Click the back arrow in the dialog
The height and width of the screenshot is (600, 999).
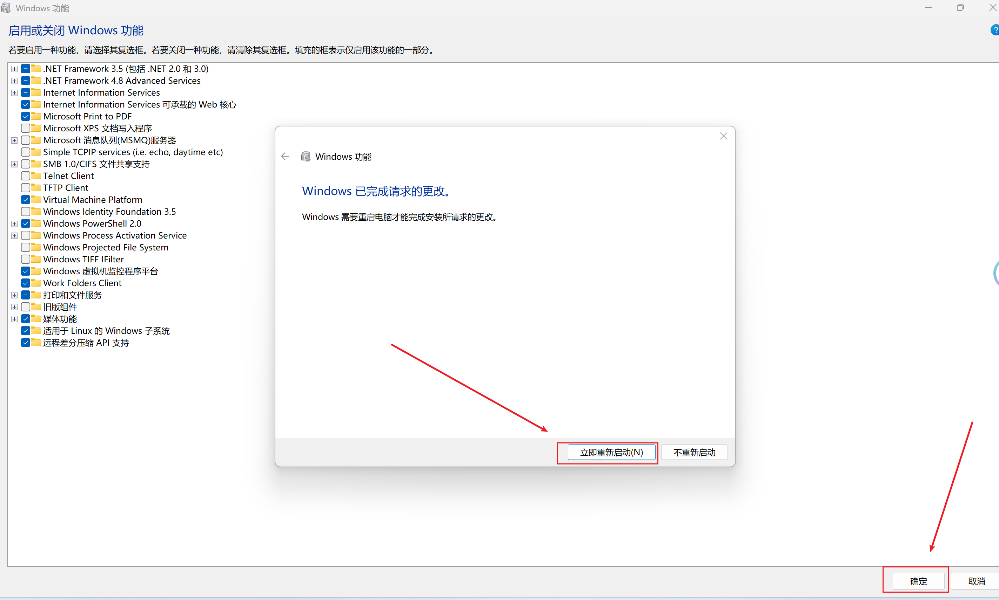(286, 157)
